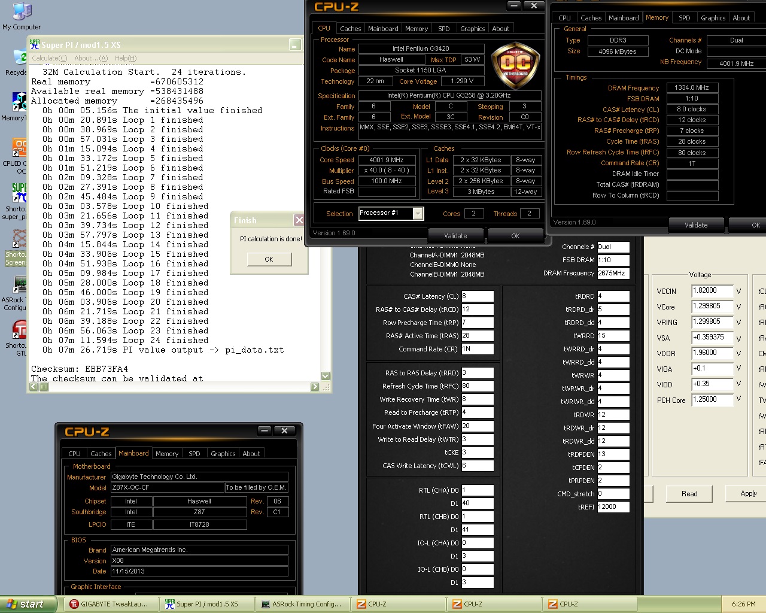Image resolution: width=766 pixels, height=613 pixels.
Task: Click the DRAM Frequency field showing 2675MHz
Action: point(613,273)
